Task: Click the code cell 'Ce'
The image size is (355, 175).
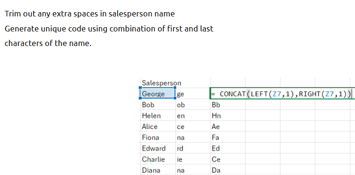Action: point(228,159)
